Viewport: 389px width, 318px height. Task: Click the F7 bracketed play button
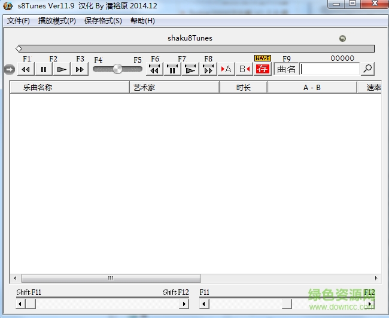[x=190, y=69]
